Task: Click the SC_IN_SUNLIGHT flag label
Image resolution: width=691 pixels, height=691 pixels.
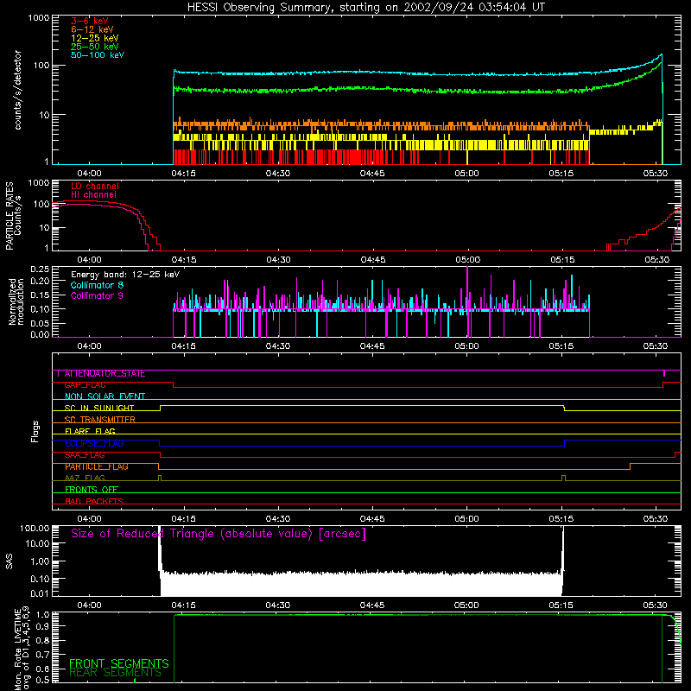Action: [99, 409]
